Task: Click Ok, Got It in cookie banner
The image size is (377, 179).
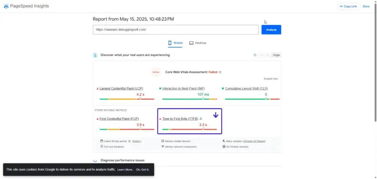Action: [142, 170]
